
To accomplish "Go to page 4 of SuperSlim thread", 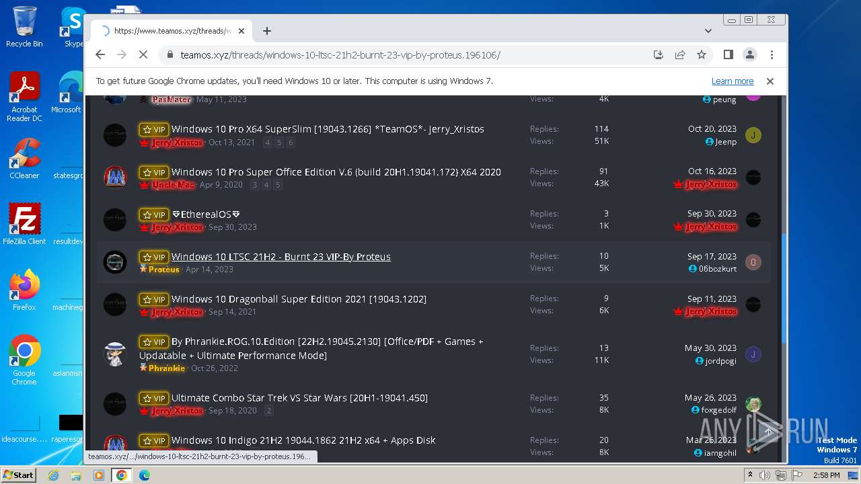I will click(268, 143).
